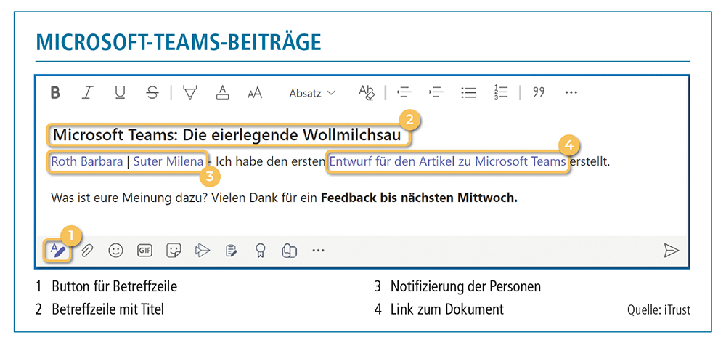Open the icon next to the praise badge
This screenshot has width=726, height=340.
[x=289, y=251]
